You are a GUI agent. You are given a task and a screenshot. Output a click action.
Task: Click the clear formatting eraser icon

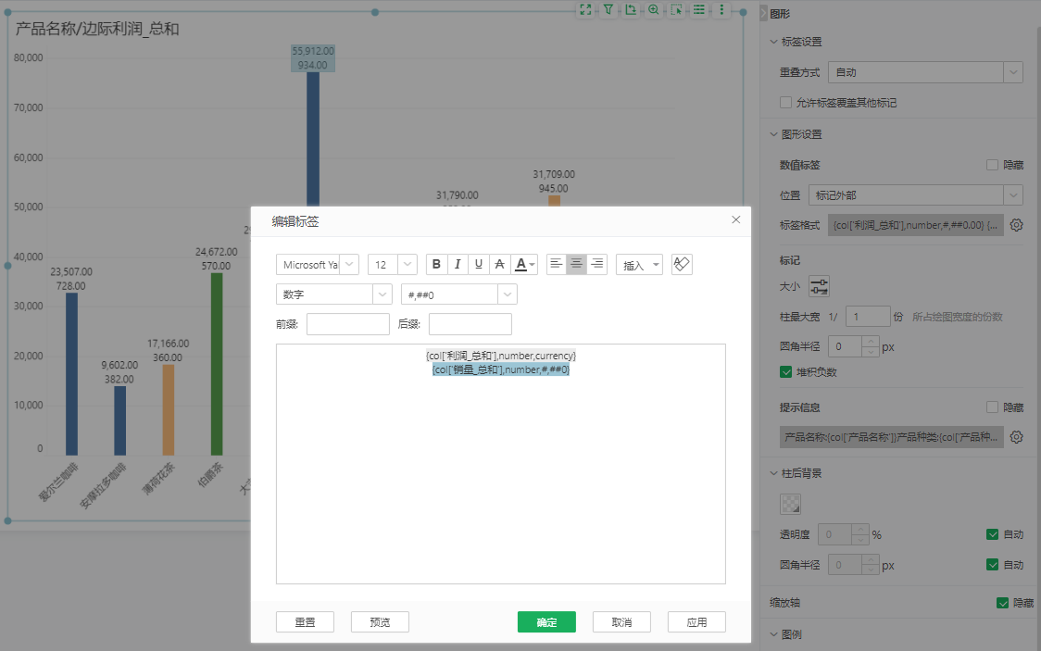pos(682,264)
